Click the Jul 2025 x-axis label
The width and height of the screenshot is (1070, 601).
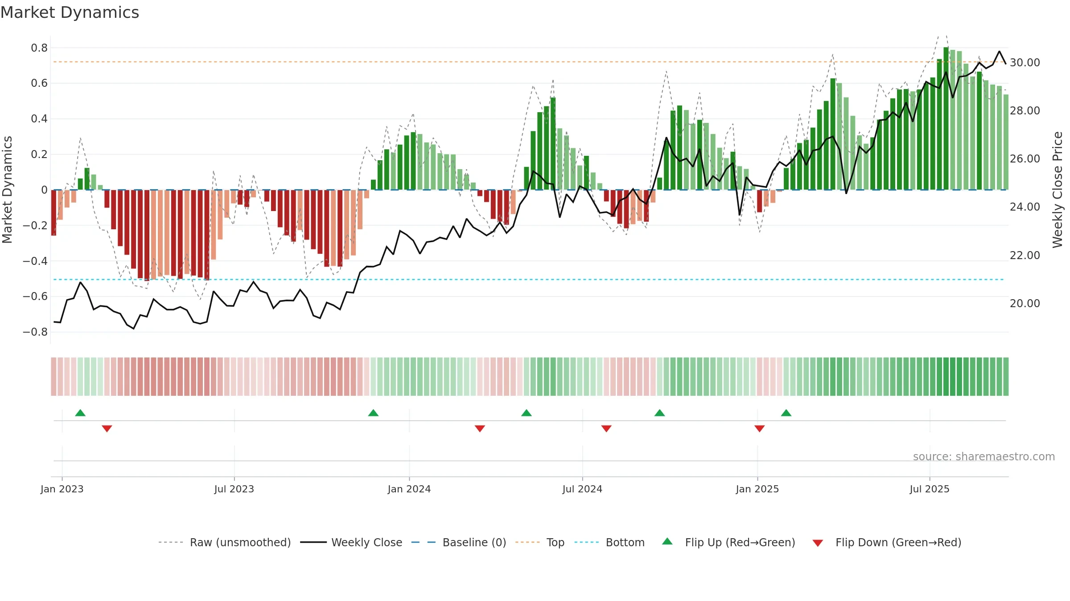tap(930, 489)
